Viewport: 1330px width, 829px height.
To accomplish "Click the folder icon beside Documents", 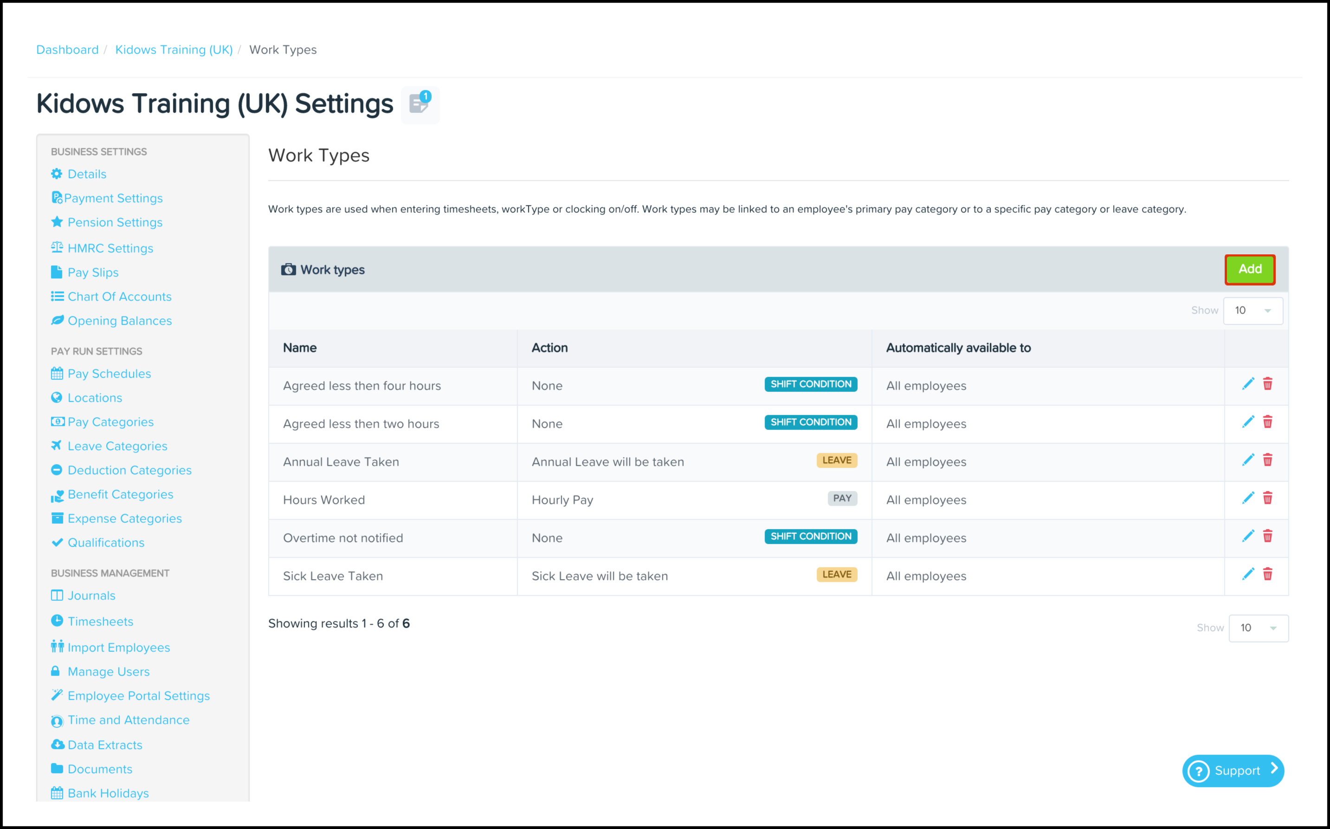I will click(x=57, y=769).
